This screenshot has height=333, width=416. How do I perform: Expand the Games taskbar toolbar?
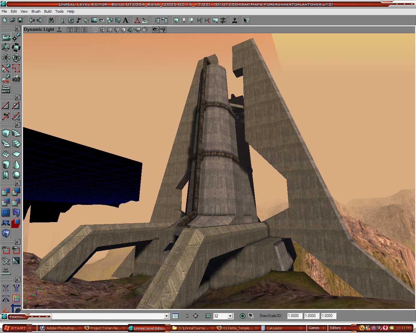[324, 328]
